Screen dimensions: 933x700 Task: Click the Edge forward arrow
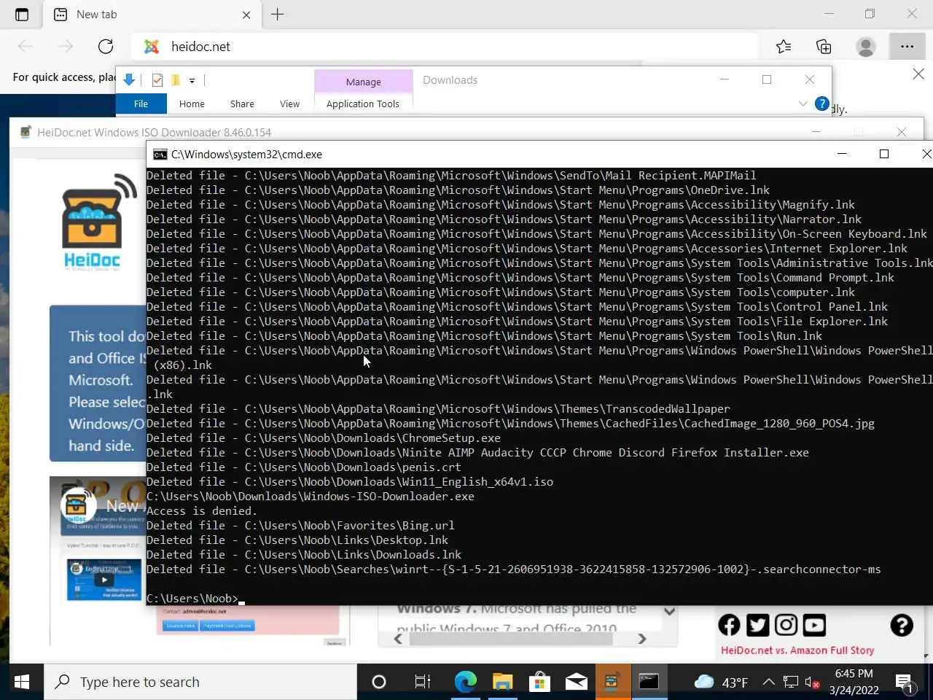pyautogui.click(x=66, y=47)
